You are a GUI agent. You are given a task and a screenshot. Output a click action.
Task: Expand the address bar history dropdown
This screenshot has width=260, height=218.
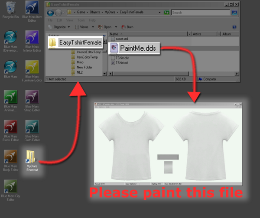click(x=159, y=12)
